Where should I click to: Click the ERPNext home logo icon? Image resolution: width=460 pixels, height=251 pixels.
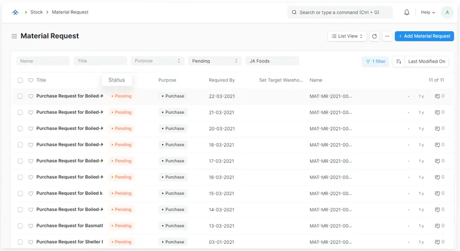15,12
